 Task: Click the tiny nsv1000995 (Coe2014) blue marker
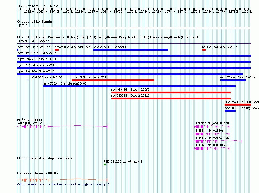click(x=18, y=50)
